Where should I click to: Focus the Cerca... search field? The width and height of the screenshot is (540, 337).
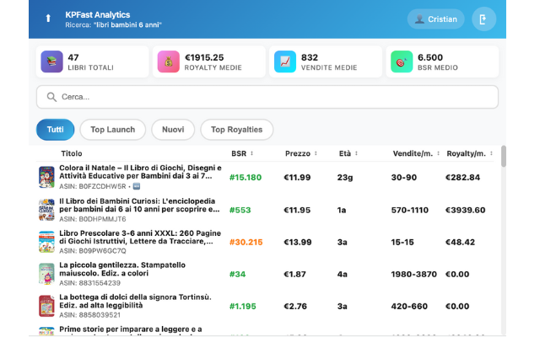click(267, 97)
